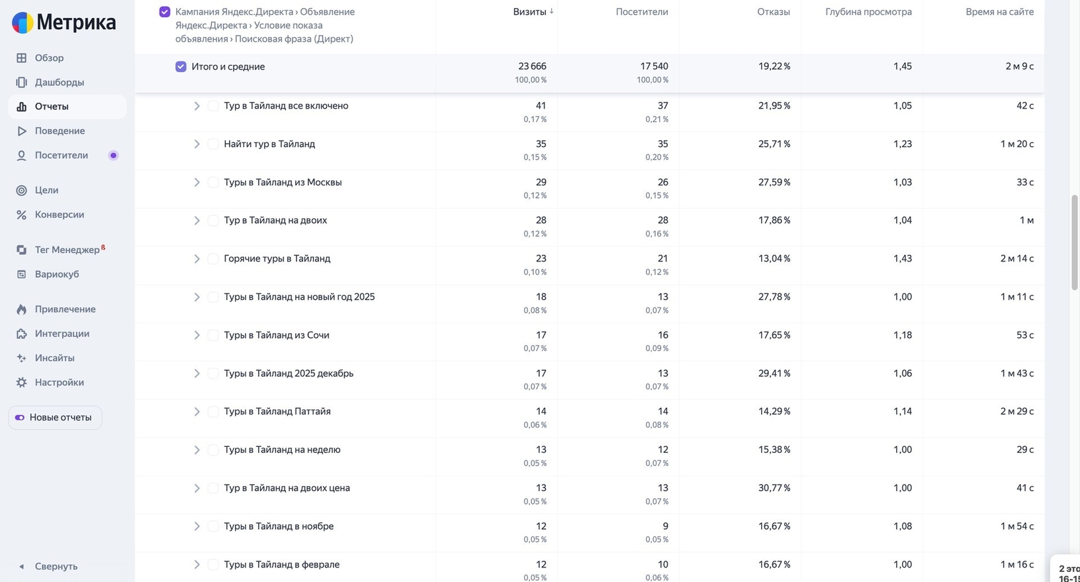
Task: Click the Цели target icon
Action: [22, 191]
